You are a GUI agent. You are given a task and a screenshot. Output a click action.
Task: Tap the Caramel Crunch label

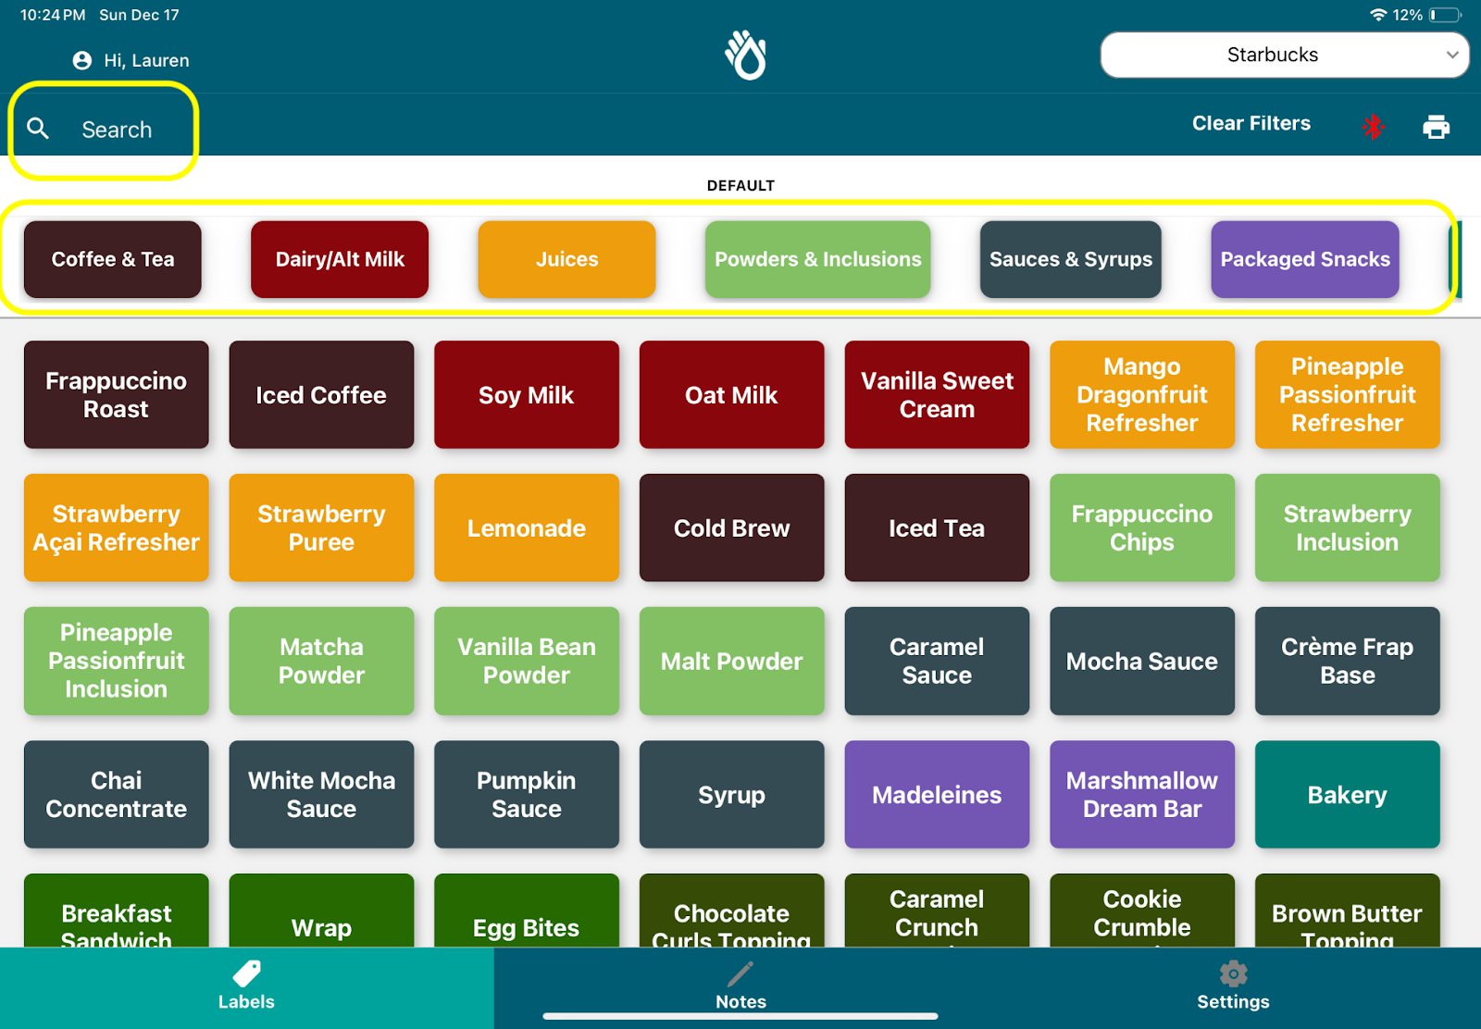[x=937, y=911]
